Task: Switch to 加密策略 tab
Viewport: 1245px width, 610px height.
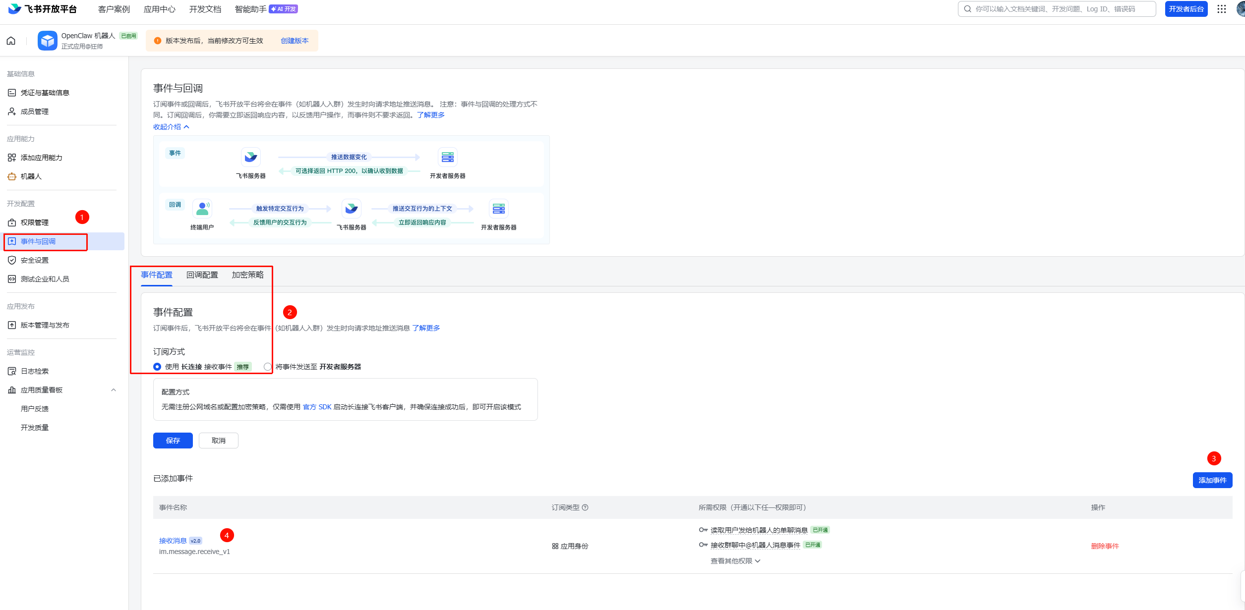Action: (247, 275)
